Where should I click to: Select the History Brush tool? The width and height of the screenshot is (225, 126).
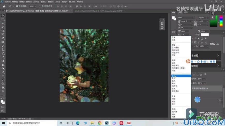3,53
